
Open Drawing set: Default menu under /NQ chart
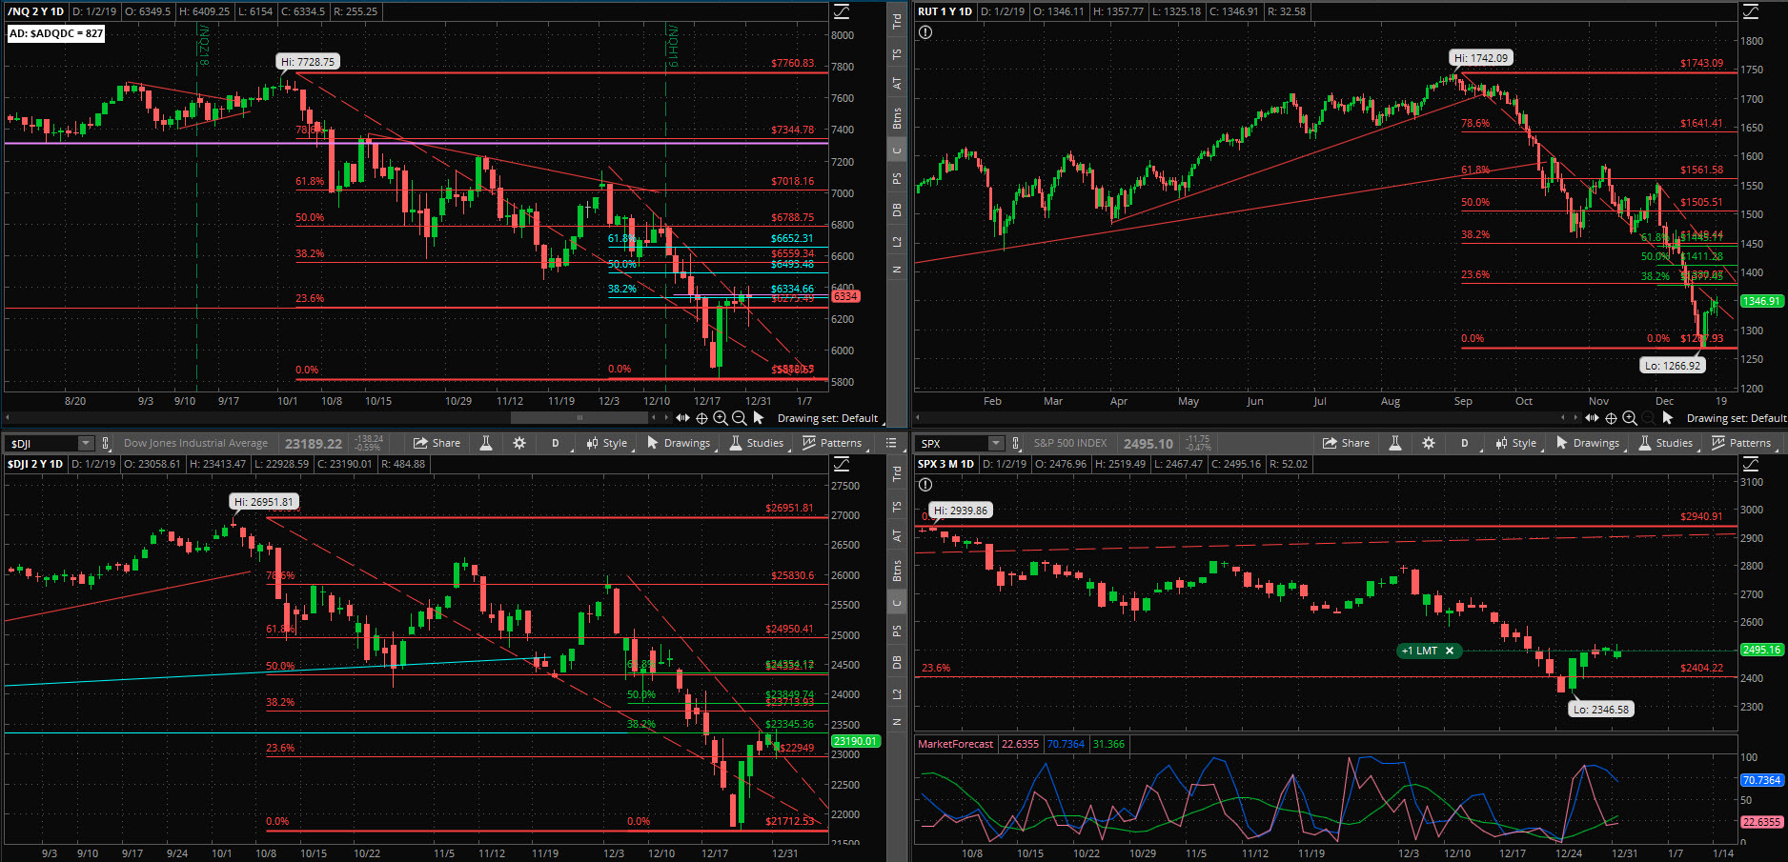click(x=827, y=418)
